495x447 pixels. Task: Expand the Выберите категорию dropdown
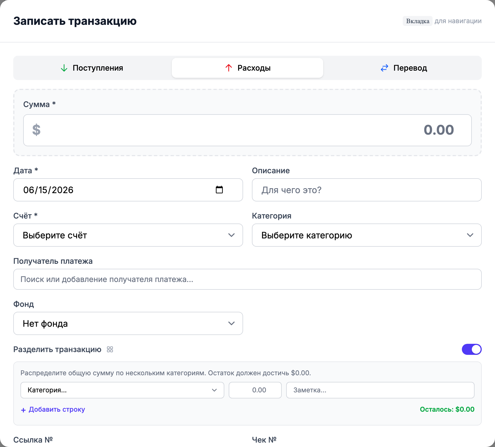click(x=367, y=235)
